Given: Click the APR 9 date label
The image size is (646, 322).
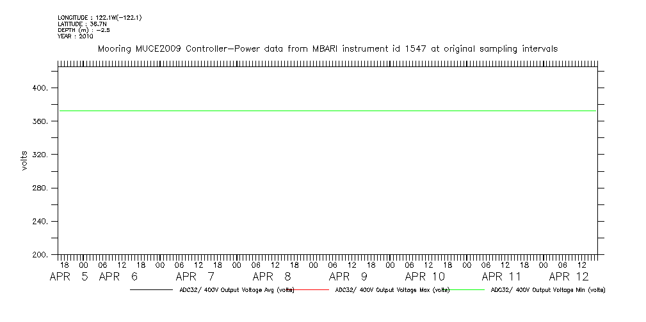Looking at the screenshot, I should click(x=348, y=277).
